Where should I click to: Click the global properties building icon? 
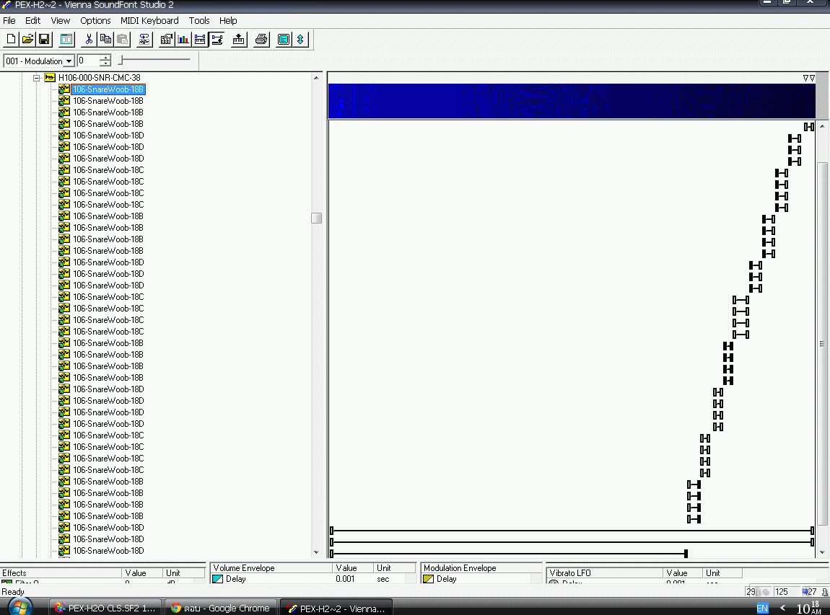(166, 39)
